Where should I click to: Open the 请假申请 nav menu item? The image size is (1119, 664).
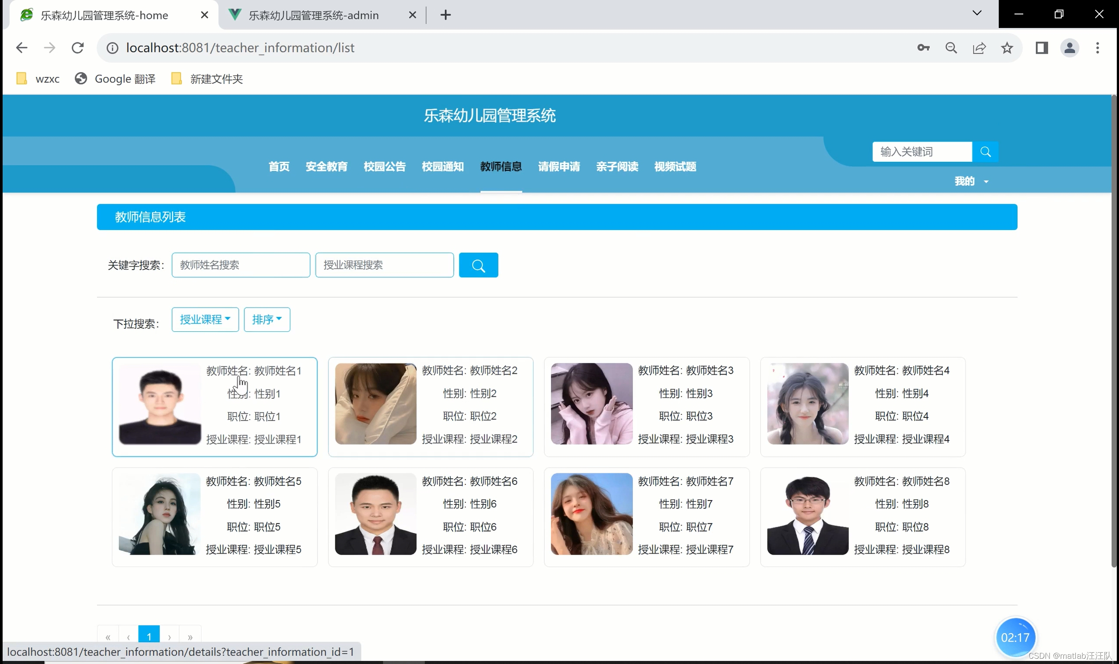coord(558,167)
